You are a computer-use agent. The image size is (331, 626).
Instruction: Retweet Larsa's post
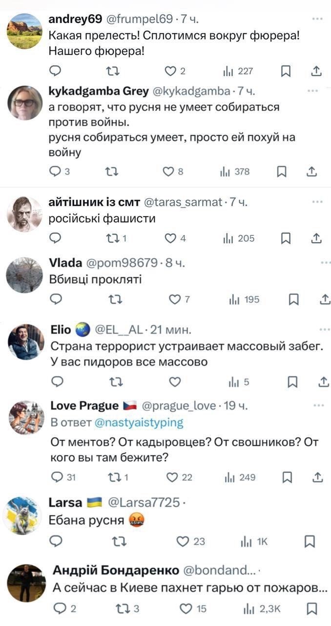tap(118, 541)
